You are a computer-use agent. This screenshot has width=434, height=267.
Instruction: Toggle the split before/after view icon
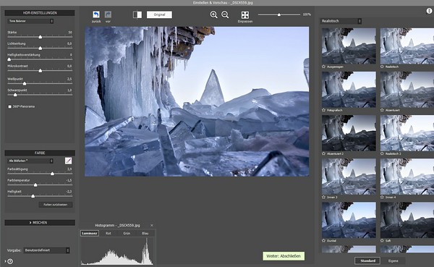(137, 14)
